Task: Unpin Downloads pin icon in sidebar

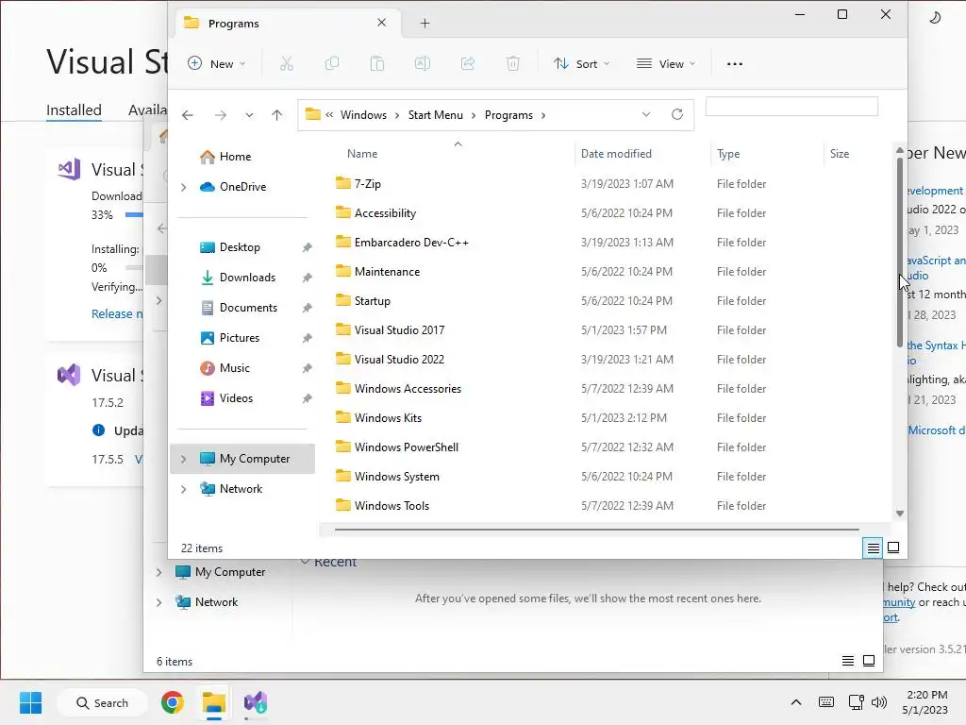Action: click(x=307, y=278)
